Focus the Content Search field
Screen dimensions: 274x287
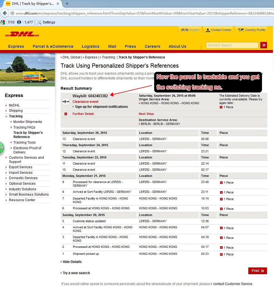tap(232, 45)
